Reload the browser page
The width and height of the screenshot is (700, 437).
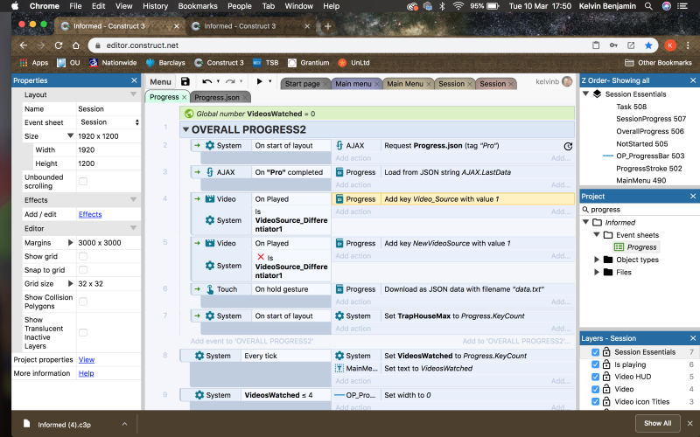pyautogui.click(x=59, y=45)
